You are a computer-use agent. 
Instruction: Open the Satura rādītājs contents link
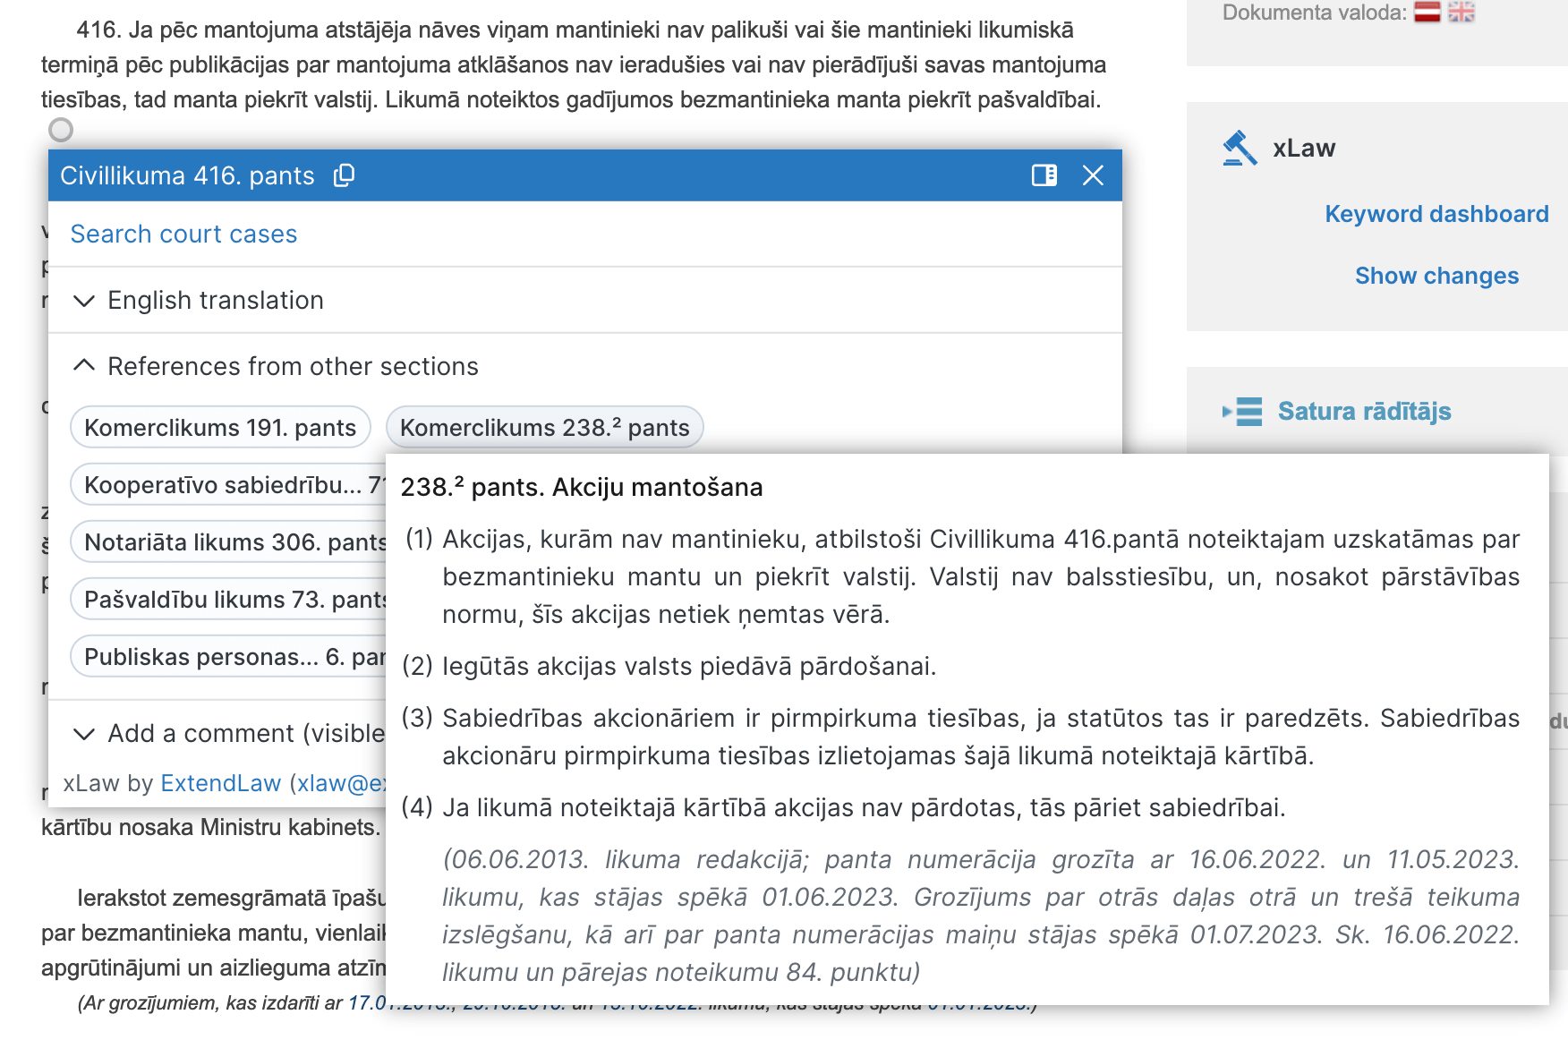1364,412
